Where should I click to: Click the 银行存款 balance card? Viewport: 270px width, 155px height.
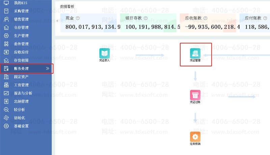click(149, 23)
